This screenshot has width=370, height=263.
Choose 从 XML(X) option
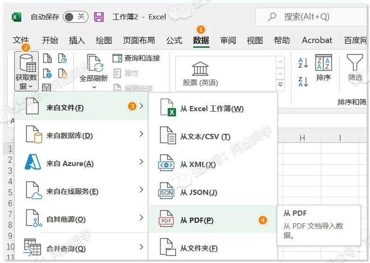tap(213, 164)
